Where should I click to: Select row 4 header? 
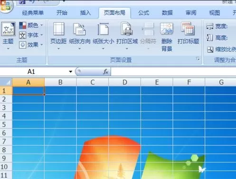(x=6, y=116)
